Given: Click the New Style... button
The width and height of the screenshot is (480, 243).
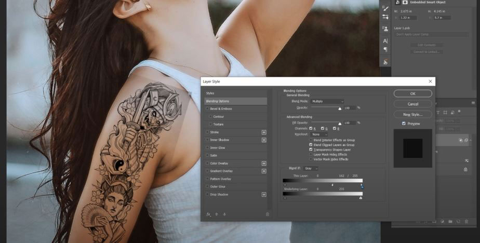Looking at the screenshot, I should pyautogui.click(x=412, y=114).
